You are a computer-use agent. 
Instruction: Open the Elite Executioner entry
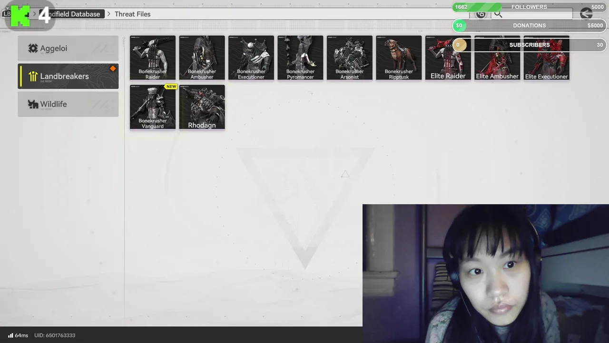547,58
